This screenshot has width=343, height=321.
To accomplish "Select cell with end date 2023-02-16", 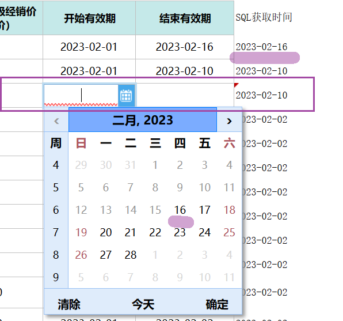I will click(x=185, y=47).
